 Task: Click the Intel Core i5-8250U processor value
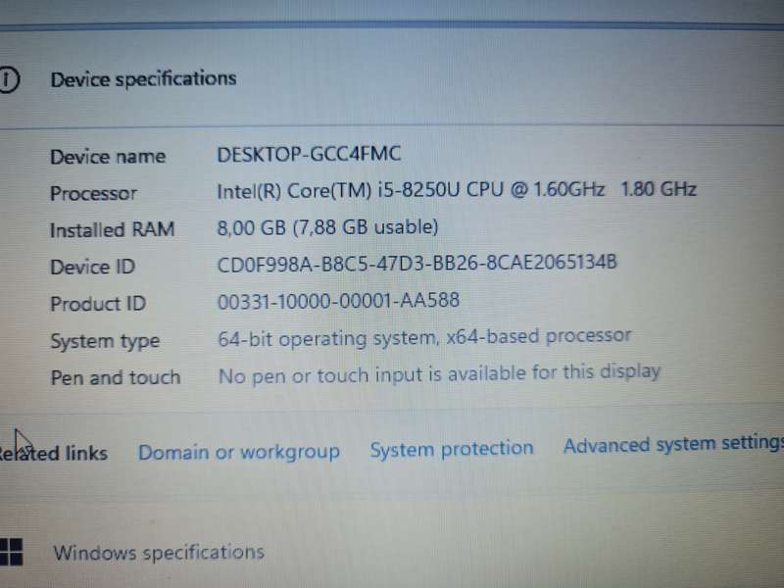coord(457,190)
